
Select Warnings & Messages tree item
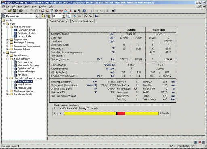tap(28, 65)
